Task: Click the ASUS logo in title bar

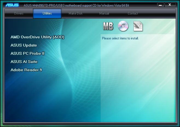Action: click(12, 5)
